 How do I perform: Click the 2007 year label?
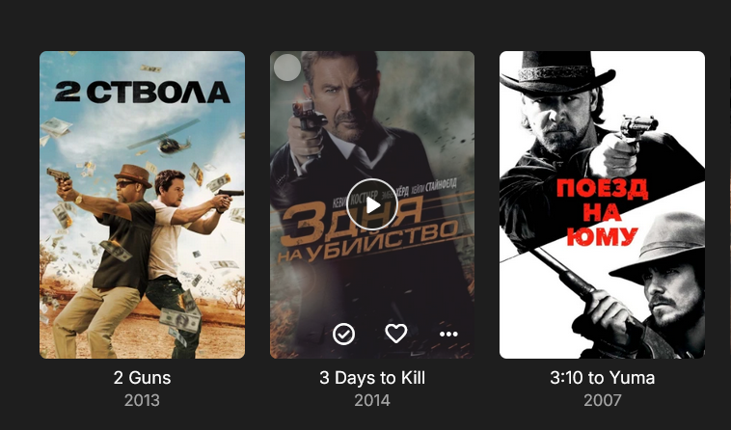tap(602, 401)
